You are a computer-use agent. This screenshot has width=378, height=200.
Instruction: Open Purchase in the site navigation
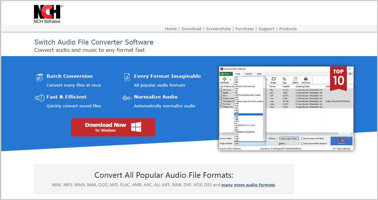click(x=244, y=29)
